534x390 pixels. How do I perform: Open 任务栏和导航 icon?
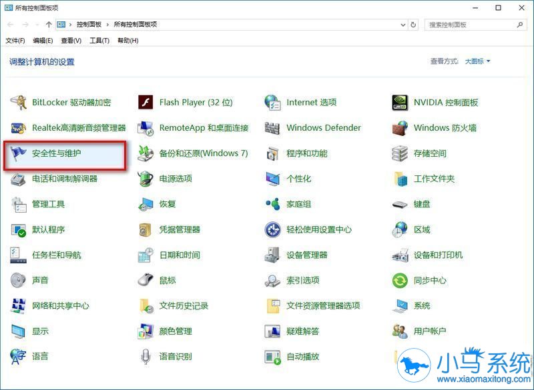click(19, 255)
